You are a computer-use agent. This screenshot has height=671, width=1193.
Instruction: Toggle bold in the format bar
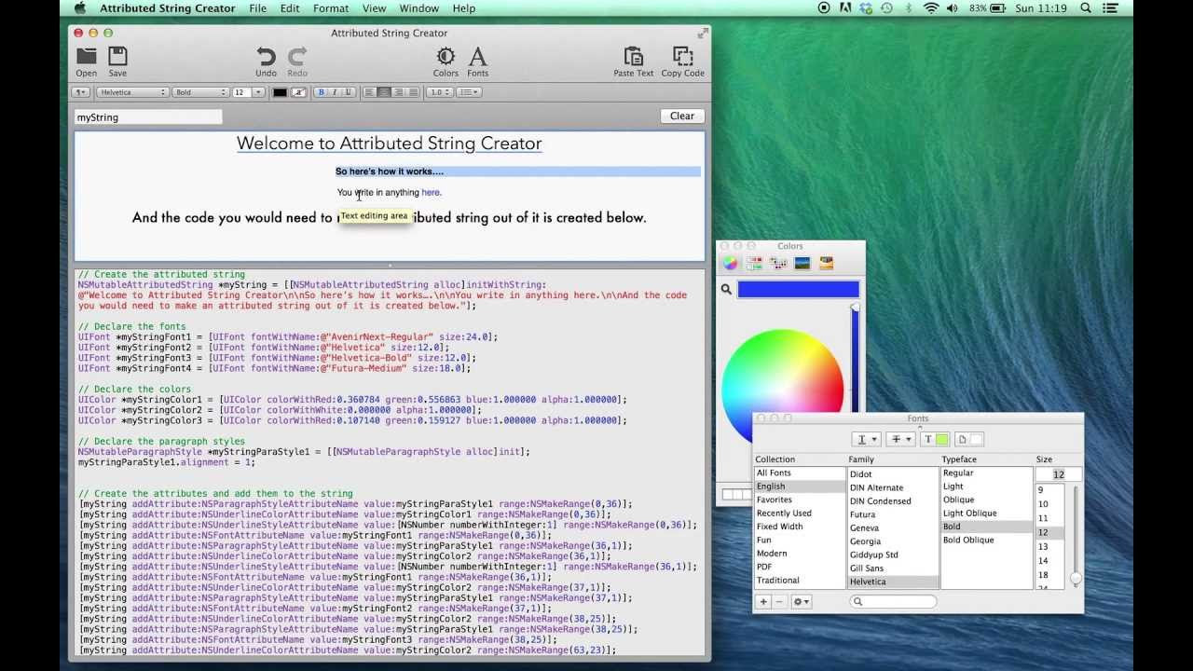tap(322, 92)
